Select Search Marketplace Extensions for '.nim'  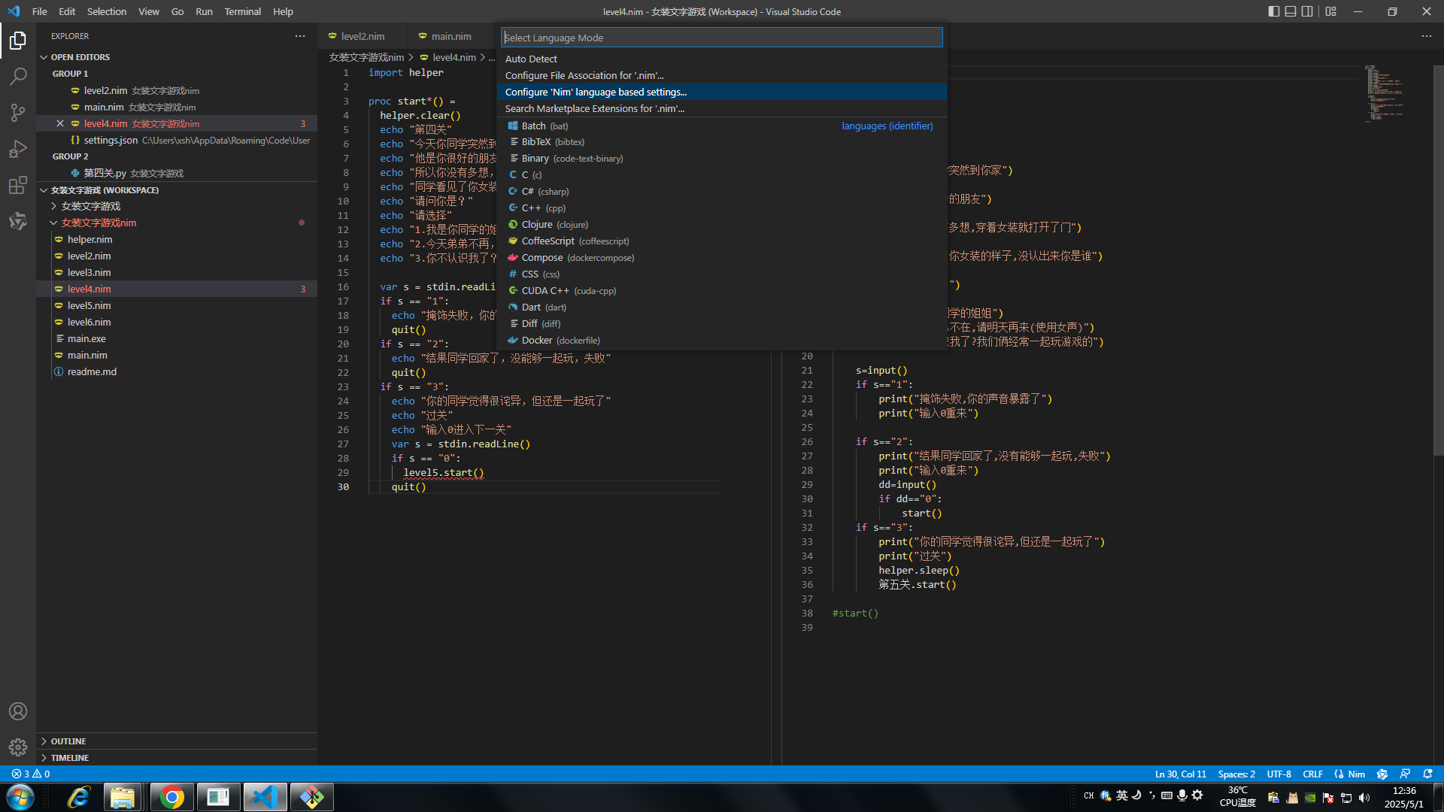click(x=594, y=108)
